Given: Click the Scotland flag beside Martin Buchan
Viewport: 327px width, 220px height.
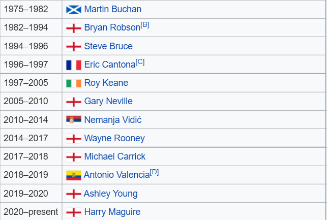Looking at the screenshot, I should coord(74,10).
